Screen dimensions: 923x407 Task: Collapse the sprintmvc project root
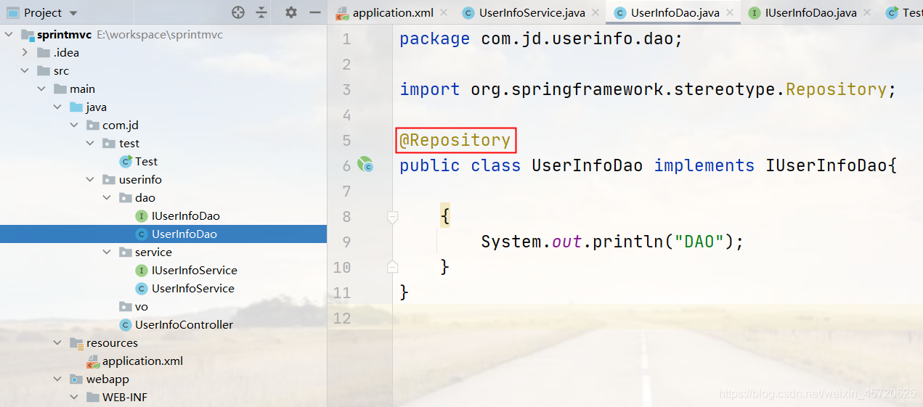9,35
